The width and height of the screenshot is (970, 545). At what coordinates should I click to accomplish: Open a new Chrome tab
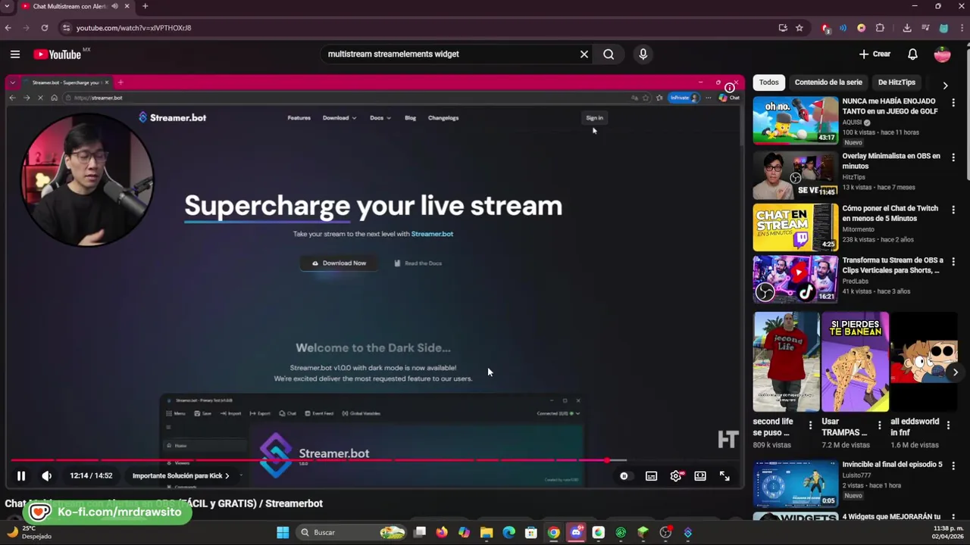pyautogui.click(x=145, y=6)
